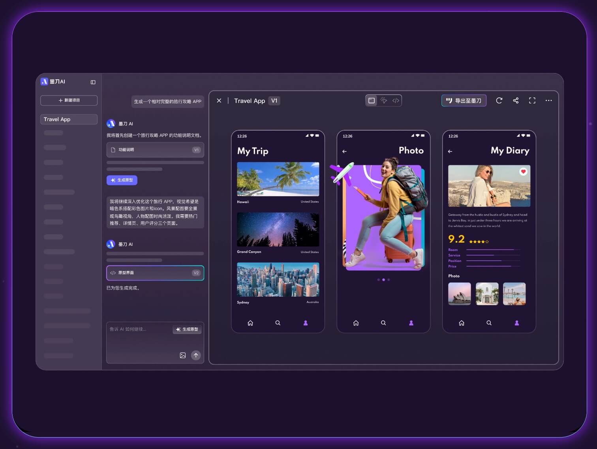Open the three-dots more options menu
The height and width of the screenshot is (449, 597).
pyautogui.click(x=548, y=101)
